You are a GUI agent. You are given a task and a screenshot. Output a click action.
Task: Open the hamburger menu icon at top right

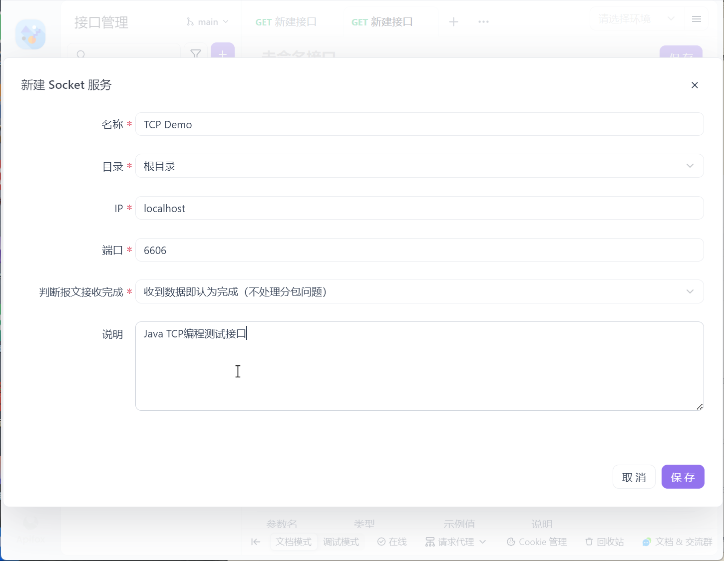[697, 19]
